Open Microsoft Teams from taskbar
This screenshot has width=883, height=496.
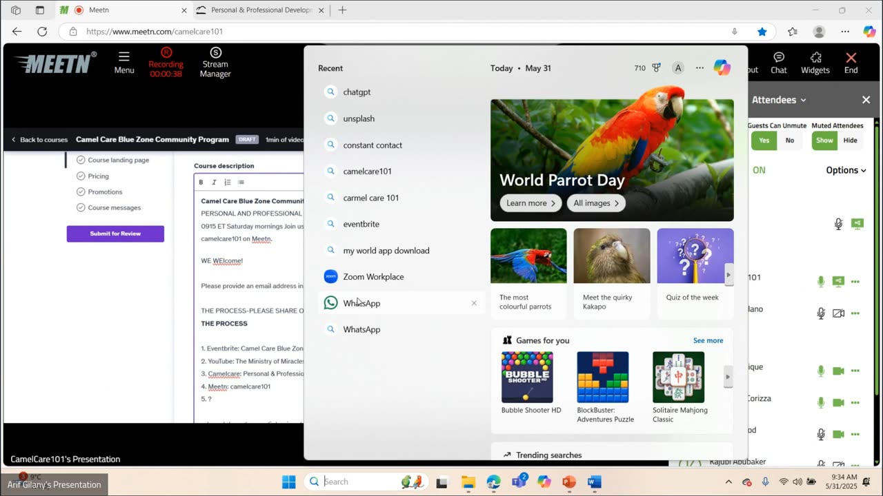(519, 482)
